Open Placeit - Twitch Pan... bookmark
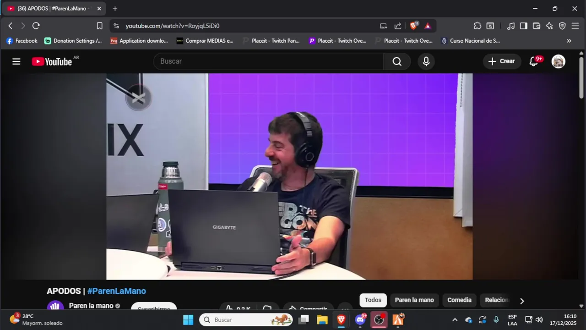 (271, 41)
